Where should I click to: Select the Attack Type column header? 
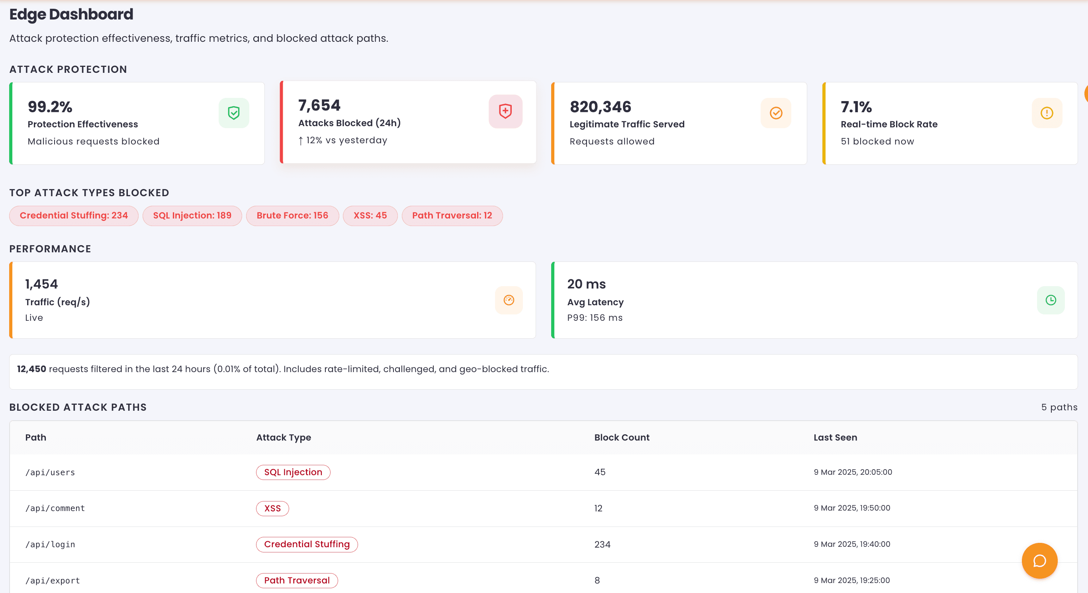click(284, 437)
